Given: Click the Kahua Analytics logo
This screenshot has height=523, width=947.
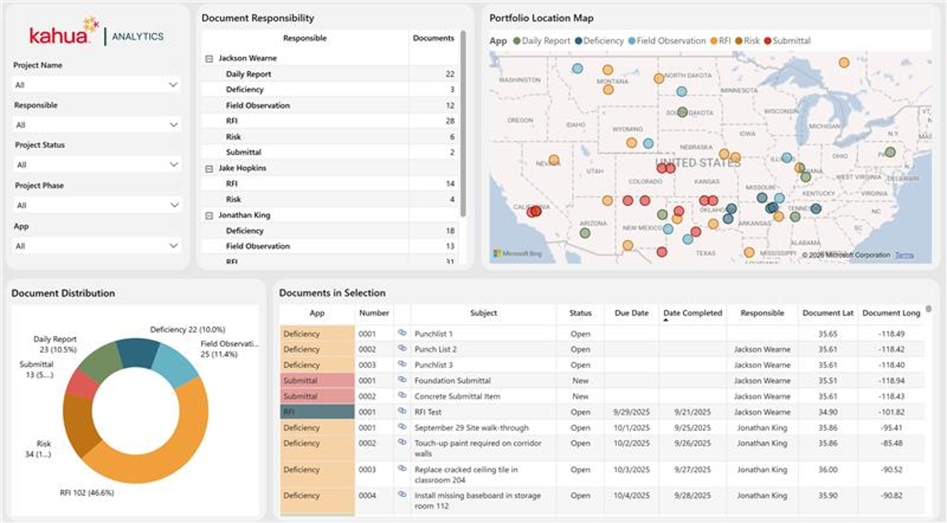Looking at the screenshot, I should pyautogui.click(x=96, y=32).
